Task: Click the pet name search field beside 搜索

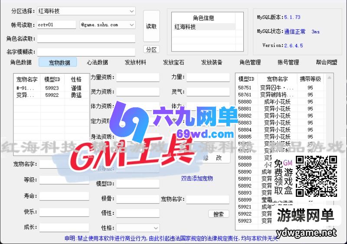Action: 208,199
